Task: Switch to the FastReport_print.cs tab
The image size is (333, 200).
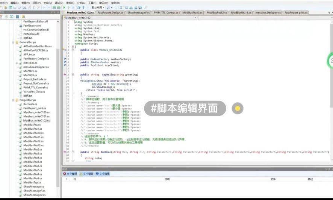Action: (x=296, y=13)
